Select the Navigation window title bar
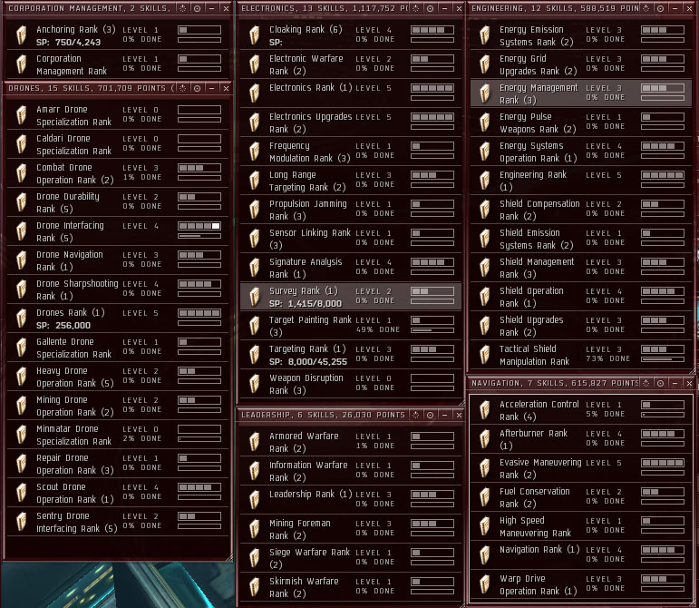Viewport: 699px width, 608px height. pos(582,383)
